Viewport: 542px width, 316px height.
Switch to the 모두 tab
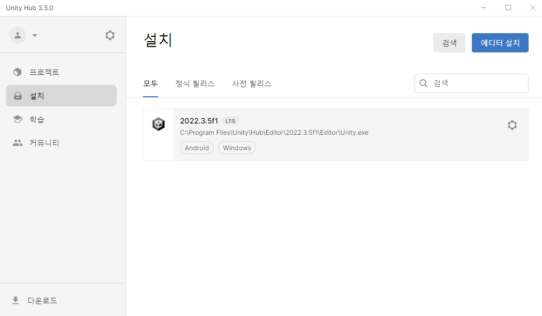point(150,83)
